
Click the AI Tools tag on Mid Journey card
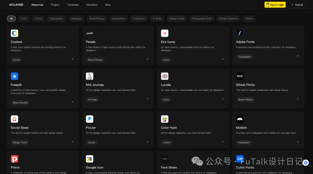coord(92,100)
